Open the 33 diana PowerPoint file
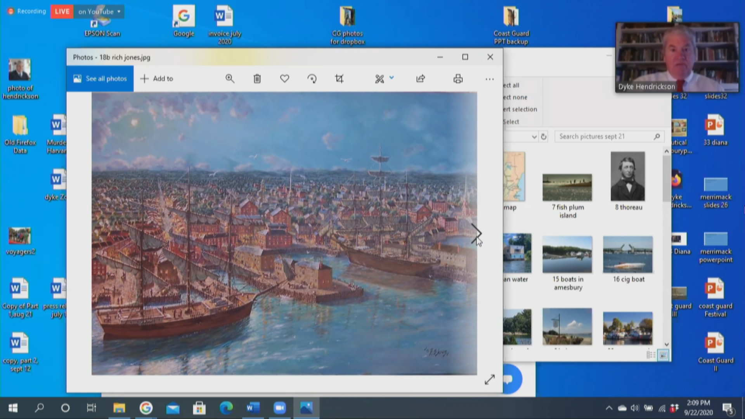 [x=715, y=130]
